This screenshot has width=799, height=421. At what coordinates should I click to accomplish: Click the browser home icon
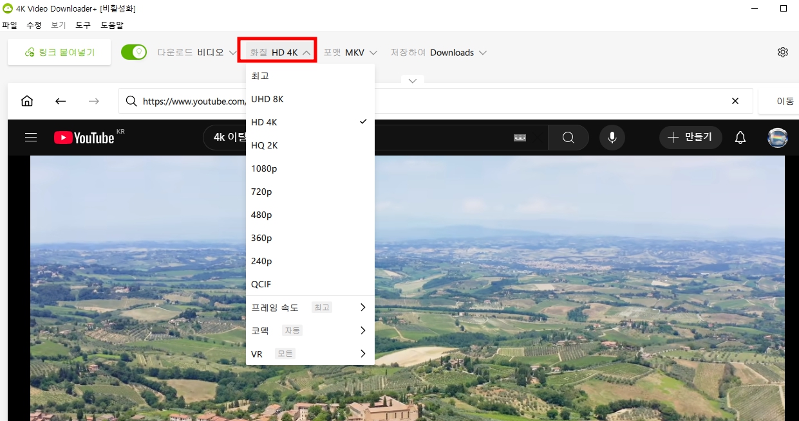(x=26, y=100)
